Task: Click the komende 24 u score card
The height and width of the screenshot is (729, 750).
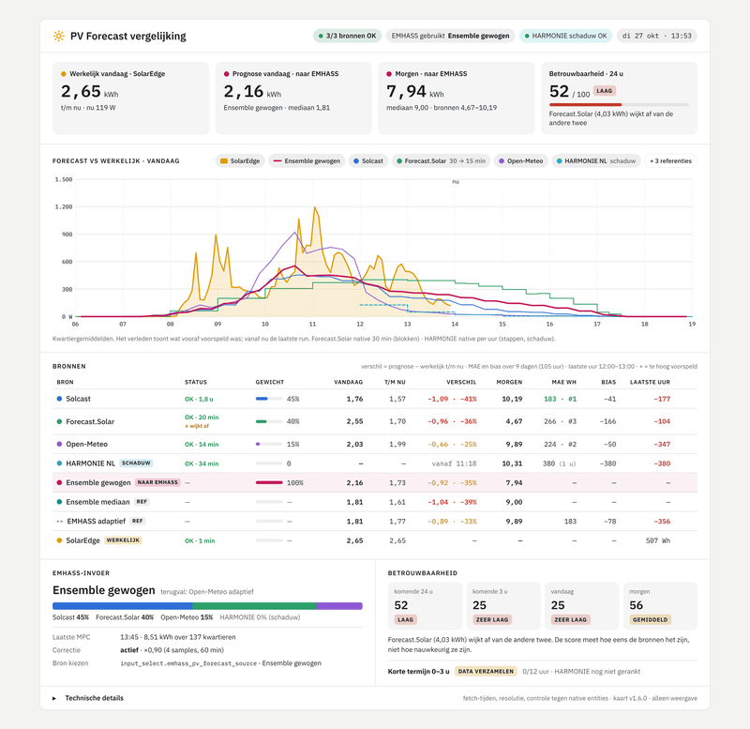Action: pyautogui.click(x=425, y=605)
